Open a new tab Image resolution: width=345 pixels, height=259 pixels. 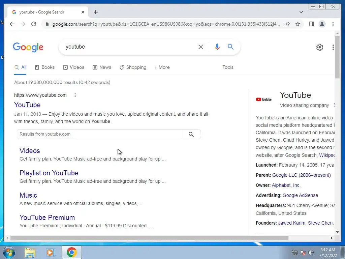click(x=95, y=12)
